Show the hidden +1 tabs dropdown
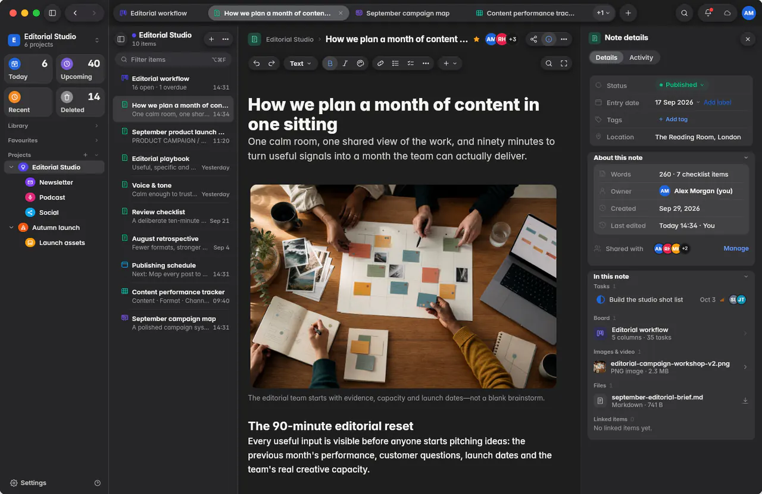 point(604,13)
